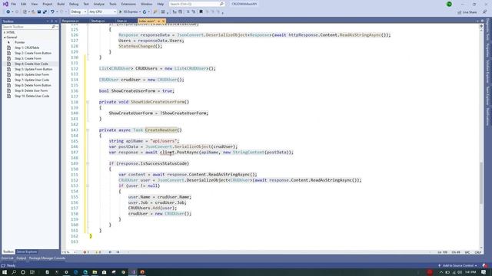Close the Toolbox panel

[56, 21]
